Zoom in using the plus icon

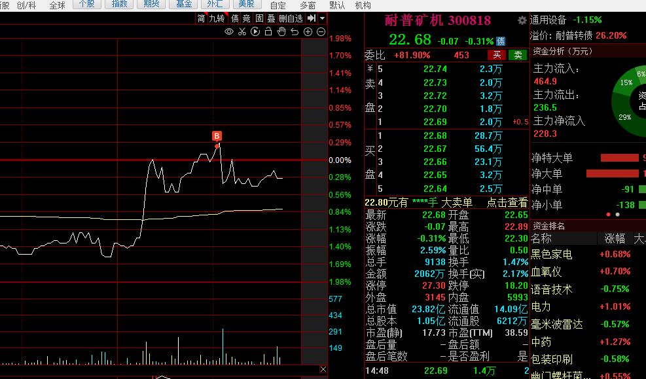tap(308, 32)
